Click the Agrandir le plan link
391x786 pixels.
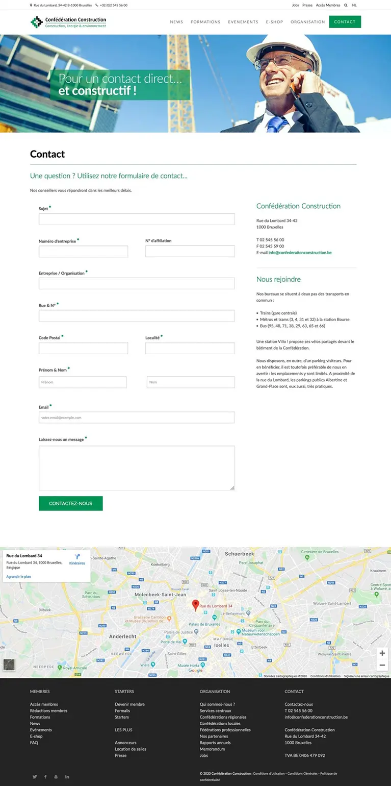pos(18,577)
